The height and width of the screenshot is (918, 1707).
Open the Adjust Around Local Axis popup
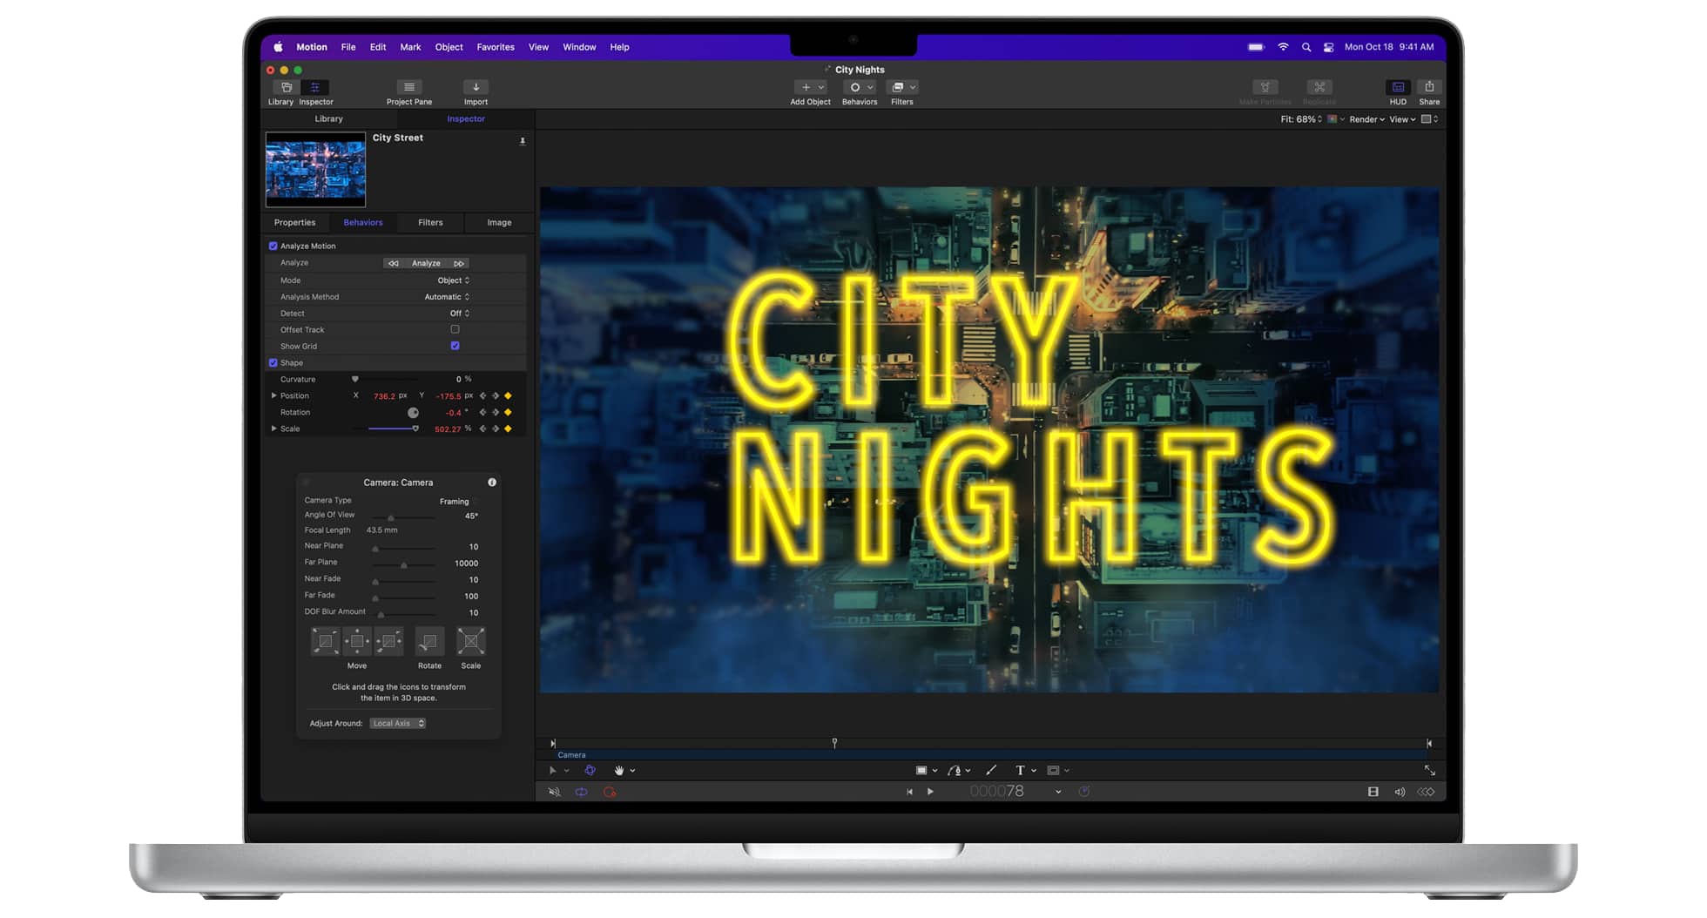397,724
